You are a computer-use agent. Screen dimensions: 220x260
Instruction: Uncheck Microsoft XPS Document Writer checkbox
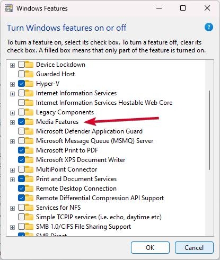21,160
